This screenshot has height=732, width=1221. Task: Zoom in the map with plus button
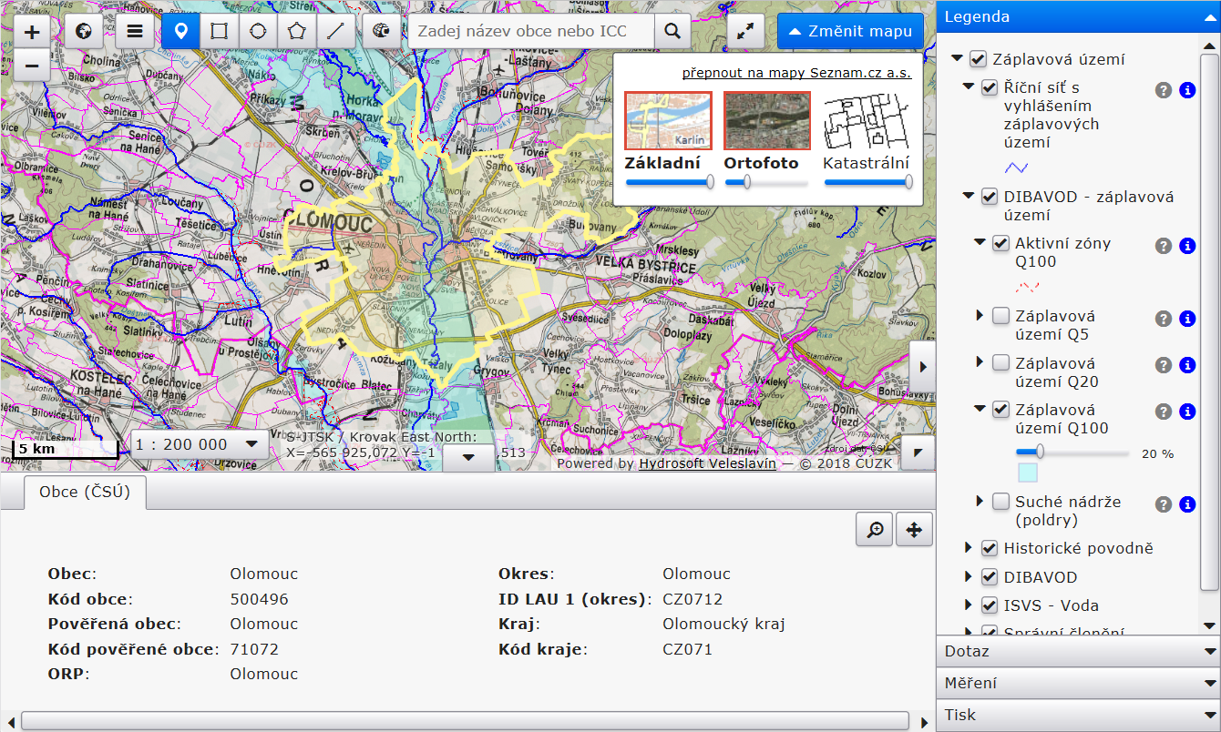click(32, 32)
